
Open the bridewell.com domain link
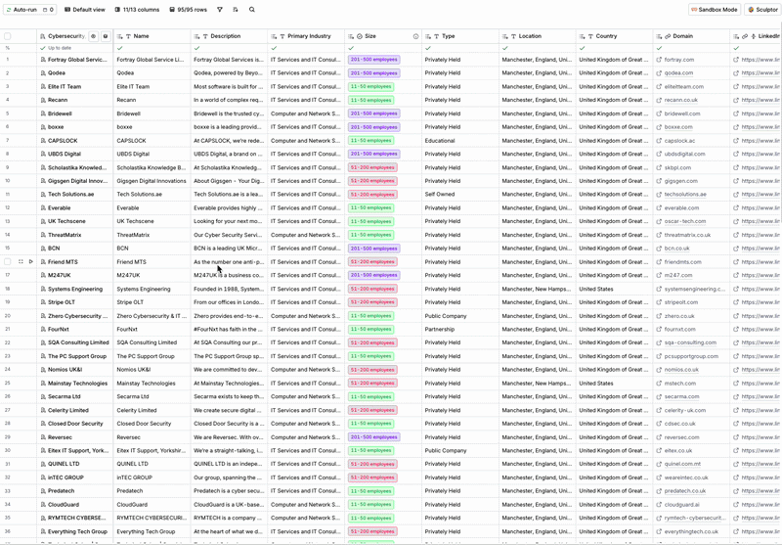pos(681,114)
